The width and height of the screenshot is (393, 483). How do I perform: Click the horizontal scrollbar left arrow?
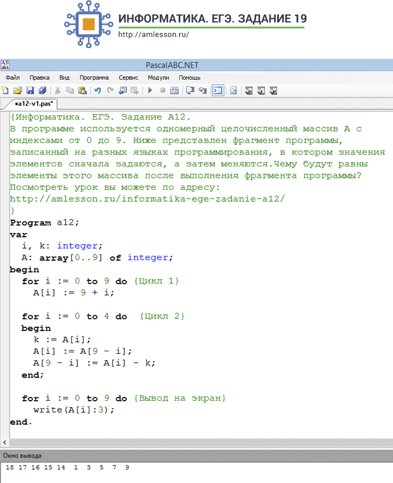pyautogui.click(x=4, y=442)
